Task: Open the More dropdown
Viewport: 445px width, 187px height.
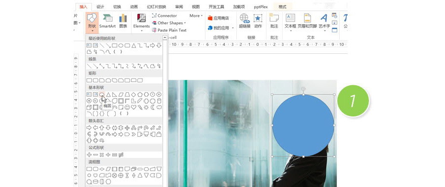Action: [x=196, y=16]
